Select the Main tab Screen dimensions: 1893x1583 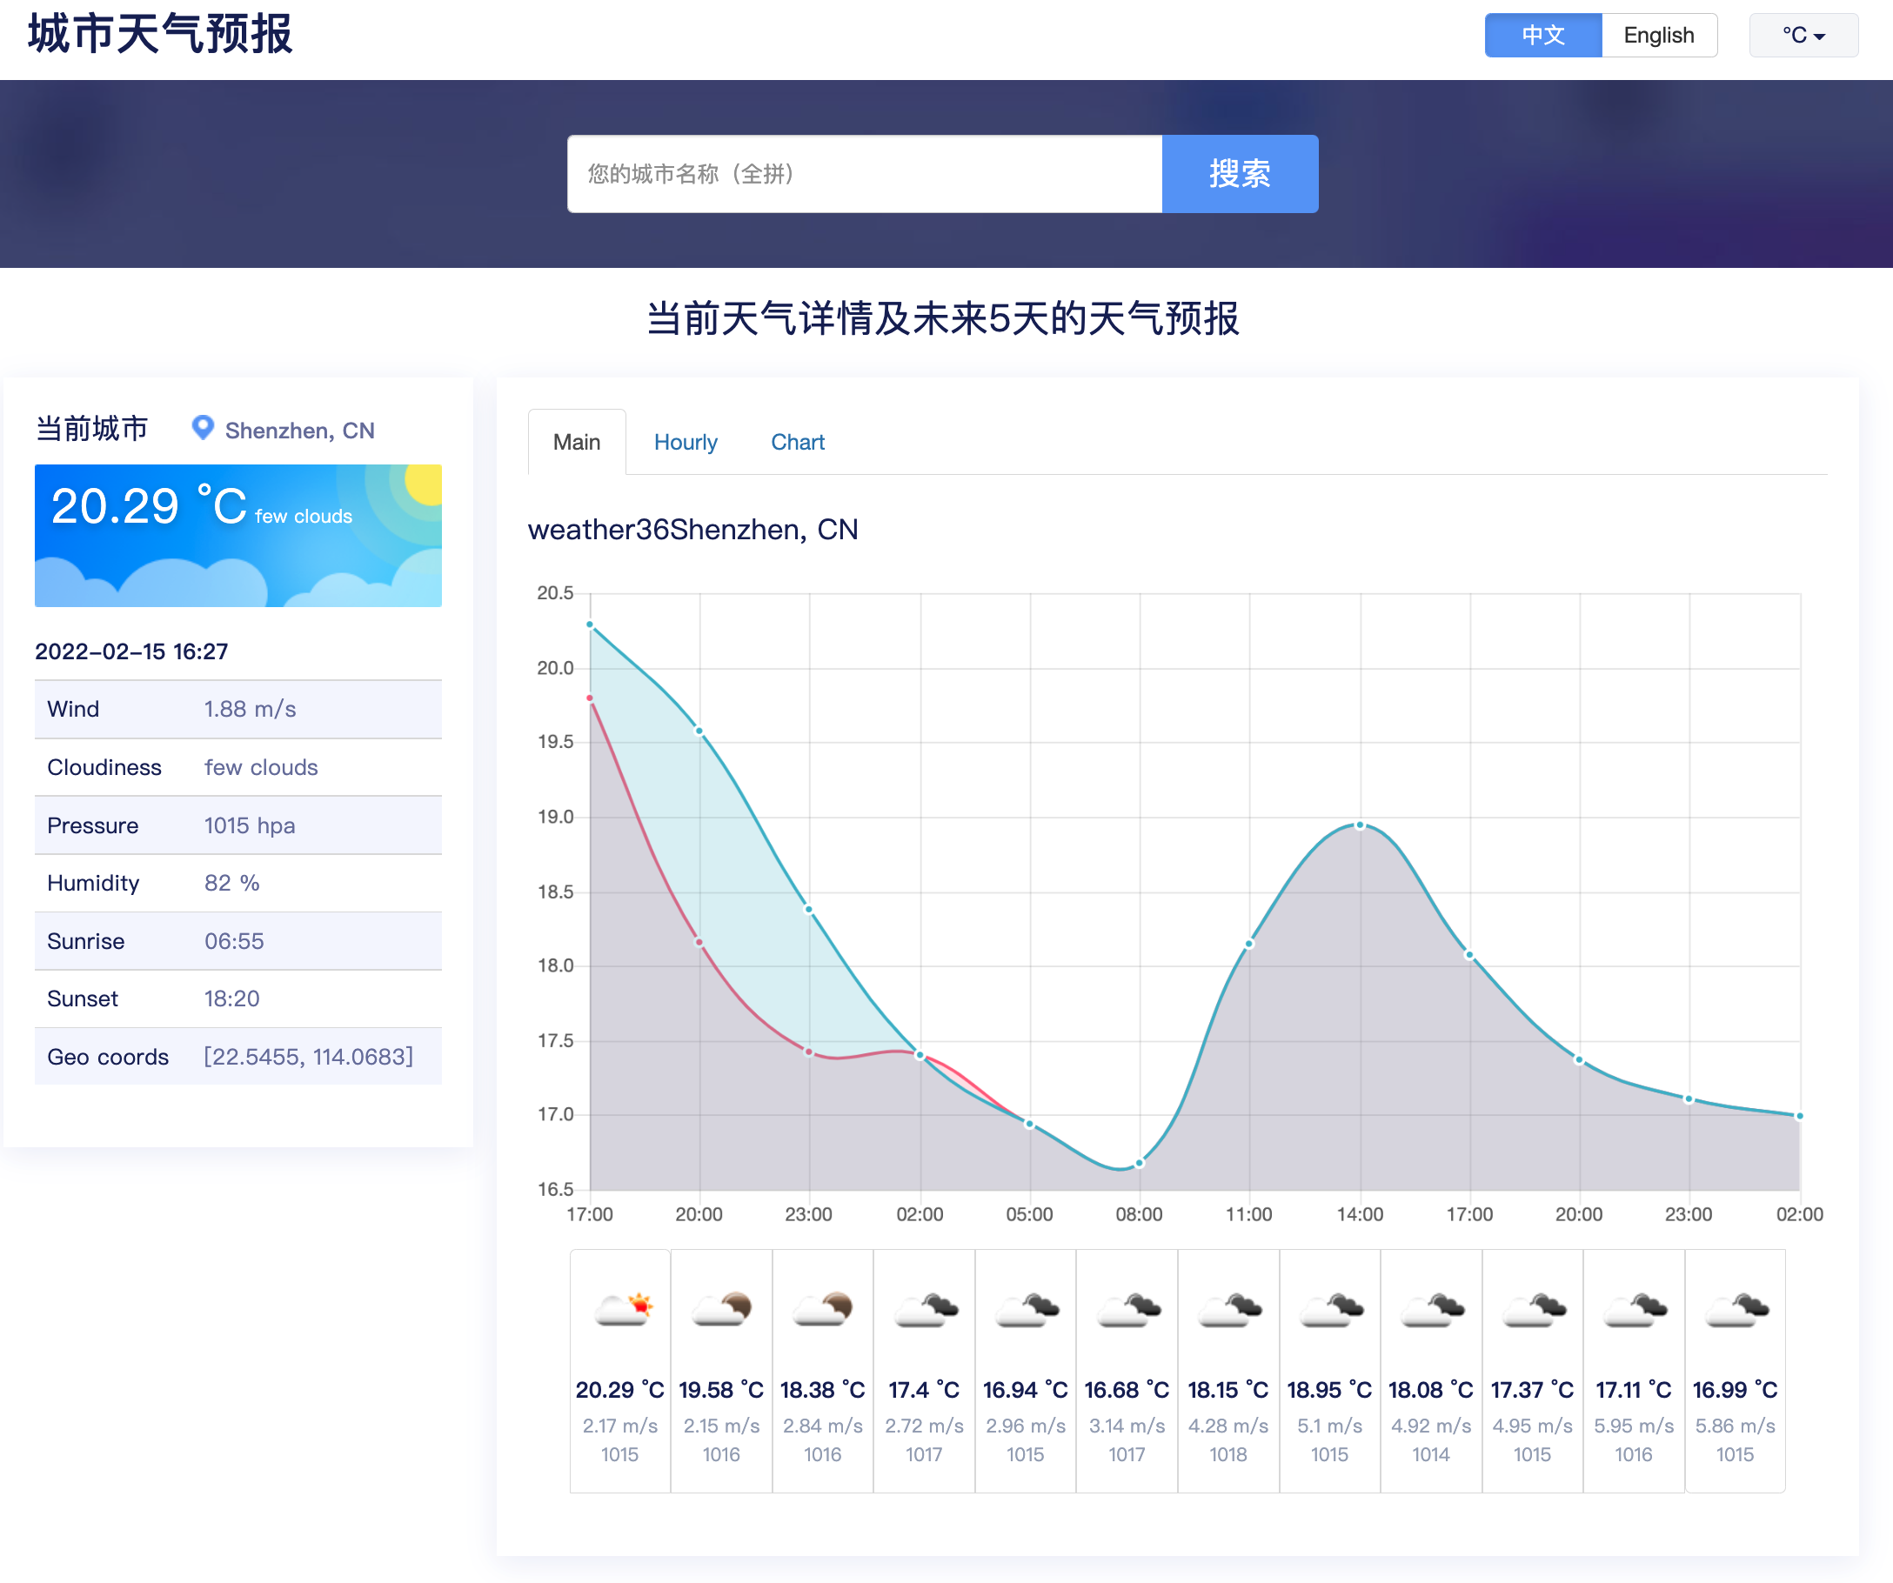click(577, 442)
